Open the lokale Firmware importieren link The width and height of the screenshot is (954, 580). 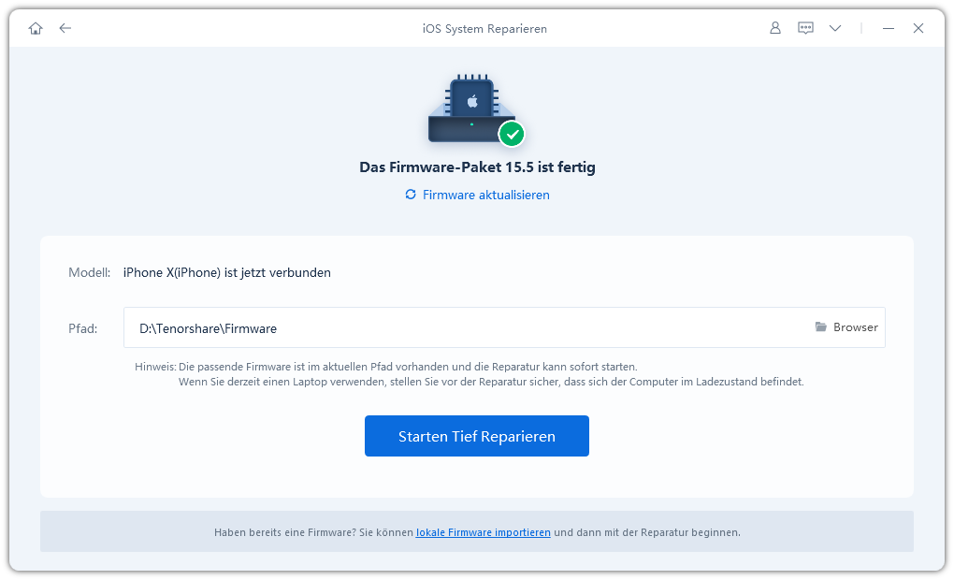tap(484, 532)
